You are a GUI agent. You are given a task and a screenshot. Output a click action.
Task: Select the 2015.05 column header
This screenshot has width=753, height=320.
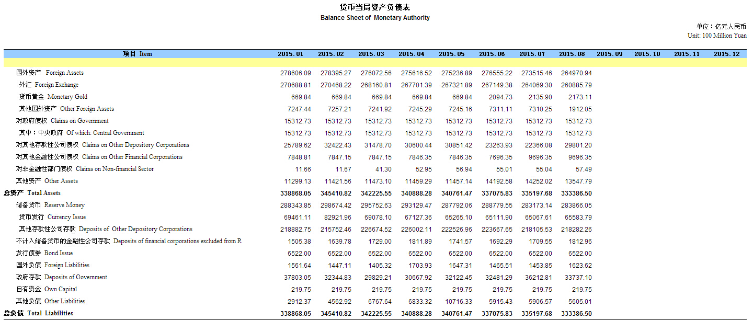pyautogui.click(x=452, y=54)
